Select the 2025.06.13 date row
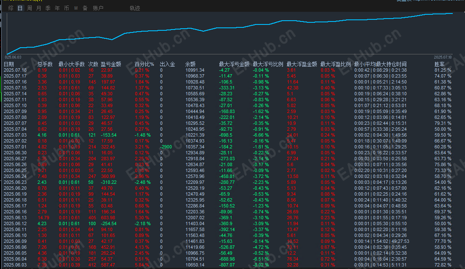This screenshot has height=269, width=465. coord(15,218)
